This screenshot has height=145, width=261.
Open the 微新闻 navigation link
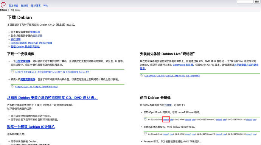point(25,6)
